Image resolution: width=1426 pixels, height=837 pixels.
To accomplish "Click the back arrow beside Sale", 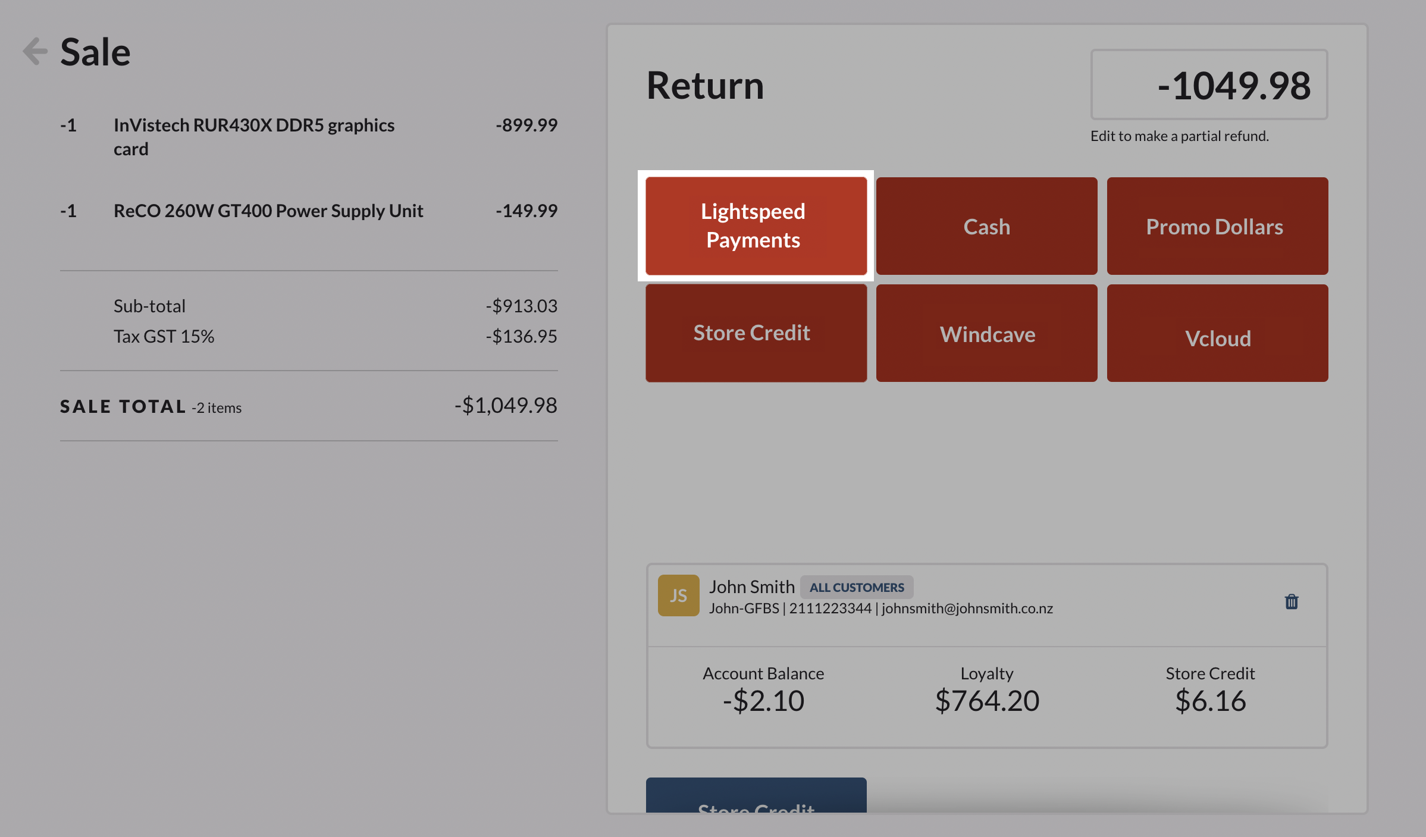I will pos(34,51).
